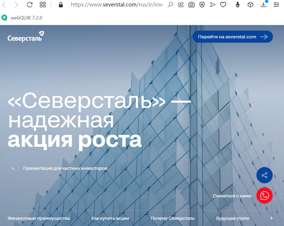Screen dimensions: 284x226
Task: Go to Финансовые преимущества section
Action: click(x=39, y=218)
